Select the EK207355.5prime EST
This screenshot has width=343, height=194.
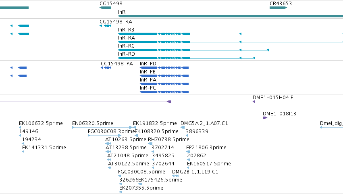[x=121, y=192]
